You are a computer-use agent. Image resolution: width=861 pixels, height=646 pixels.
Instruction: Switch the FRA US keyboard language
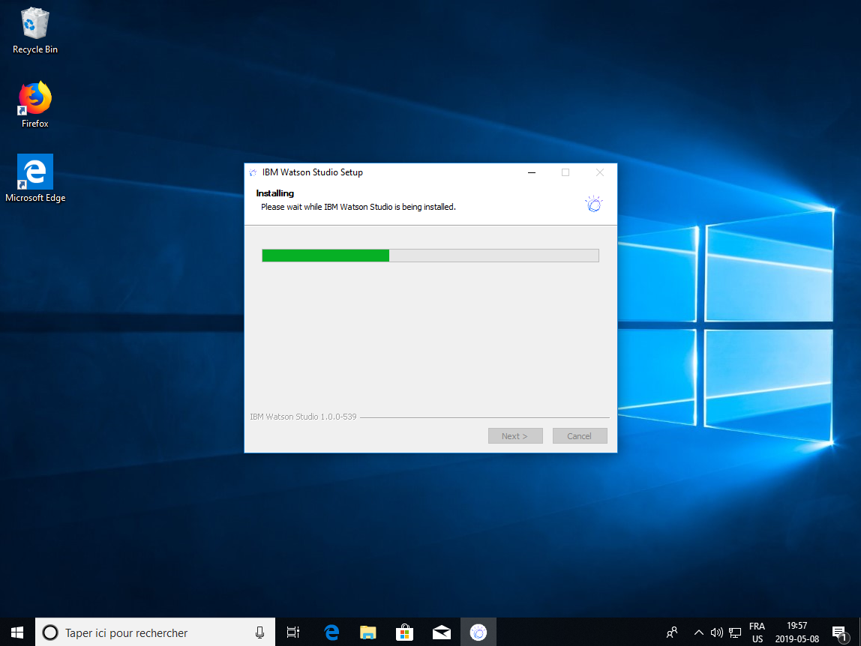click(757, 633)
